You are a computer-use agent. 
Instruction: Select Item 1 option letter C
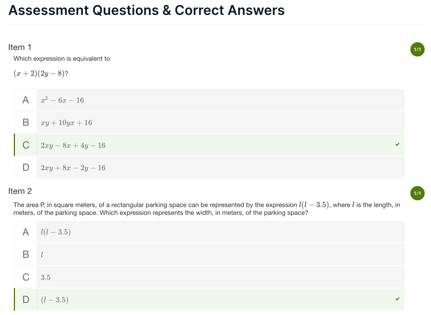(x=26, y=145)
